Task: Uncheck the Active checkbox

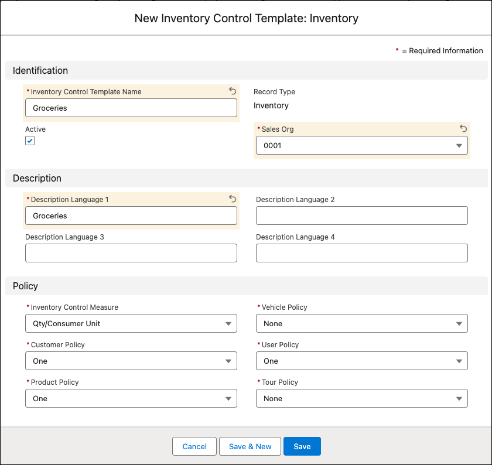Action: (x=30, y=141)
